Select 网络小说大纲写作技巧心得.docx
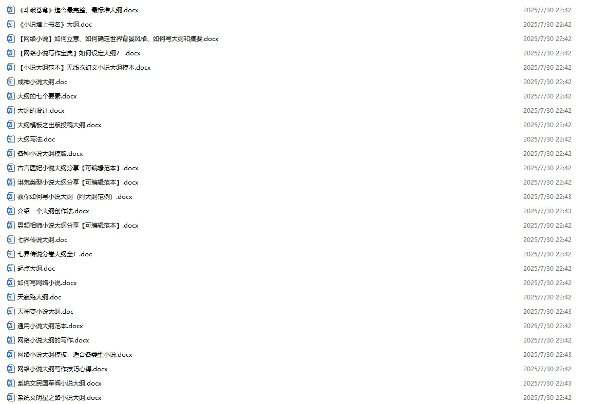589x404 pixels. click(x=62, y=369)
